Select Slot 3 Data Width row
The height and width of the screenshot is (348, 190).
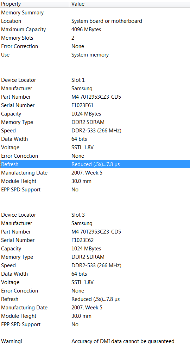coord(95,274)
